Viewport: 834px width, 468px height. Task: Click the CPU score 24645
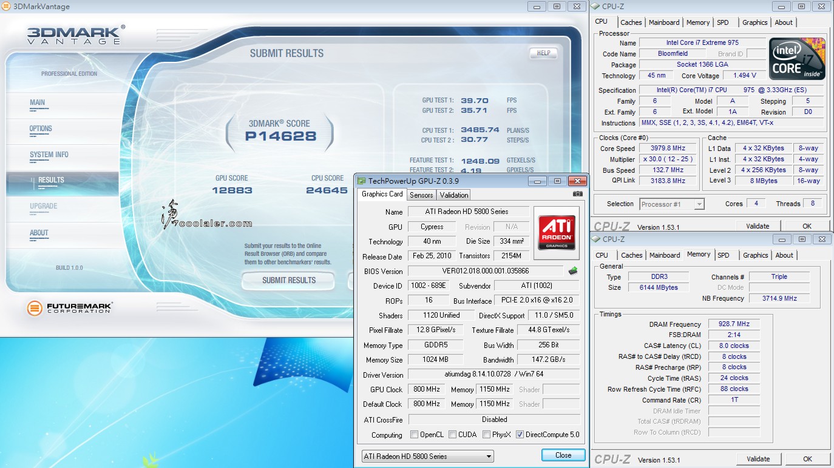click(x=327, y=190)
